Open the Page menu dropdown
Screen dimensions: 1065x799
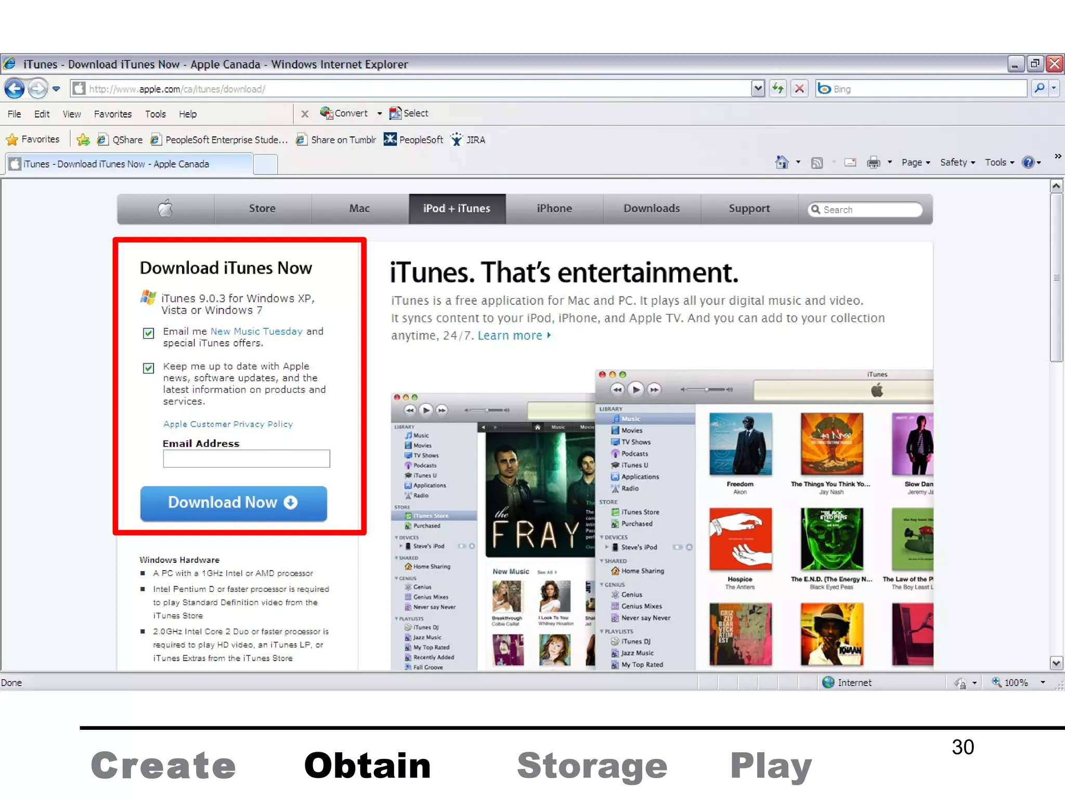click(x=916, y=162)
